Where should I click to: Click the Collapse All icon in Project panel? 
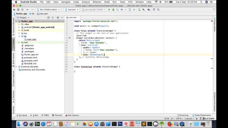coord(53,17)
